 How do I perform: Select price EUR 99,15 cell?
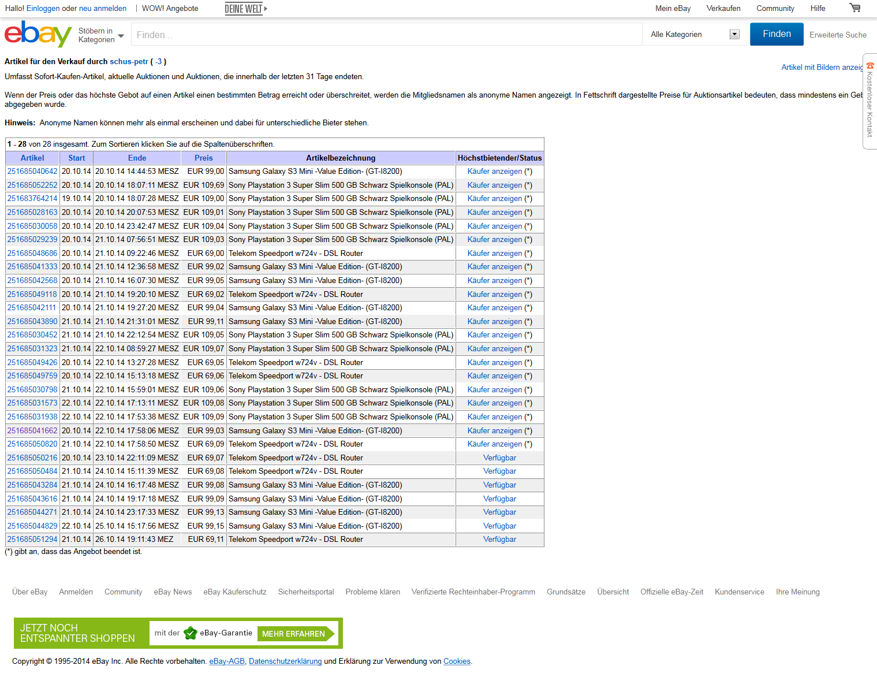204,526
